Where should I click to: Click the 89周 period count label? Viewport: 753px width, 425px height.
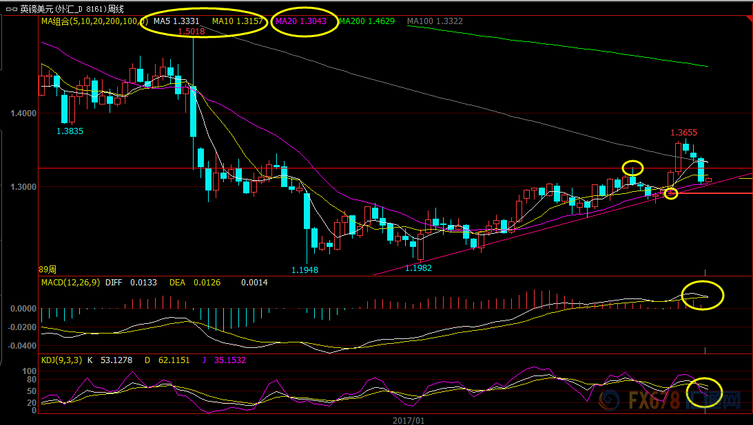49,270
